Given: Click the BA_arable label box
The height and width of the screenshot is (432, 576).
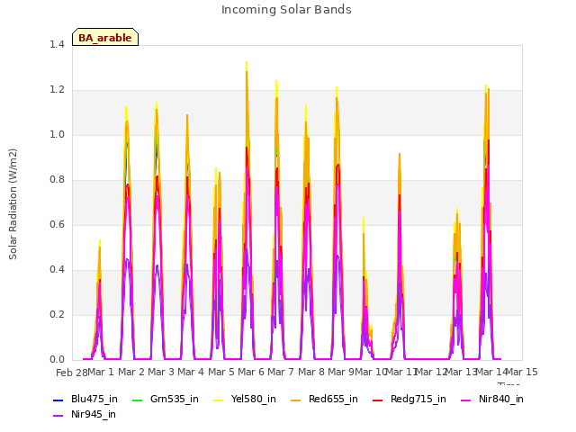Looking at the screenshot, I should (105, 37).
